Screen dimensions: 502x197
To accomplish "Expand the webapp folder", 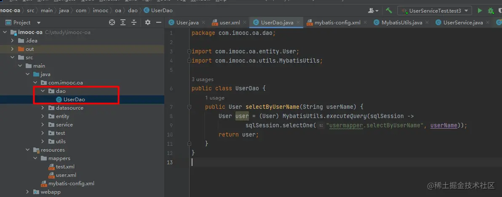I will [x=27, y=192].
